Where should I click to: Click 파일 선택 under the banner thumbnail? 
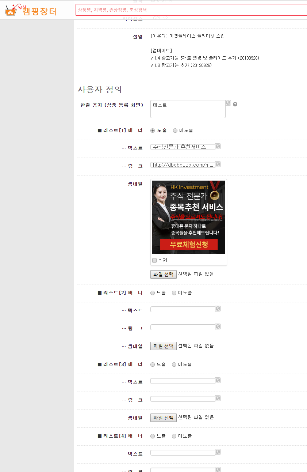coord(163,274)
